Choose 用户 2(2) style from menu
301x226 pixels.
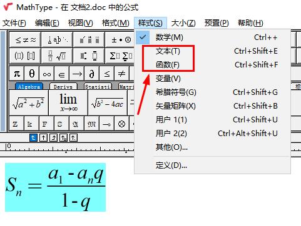pyautogui.click(x=213, y=134)
